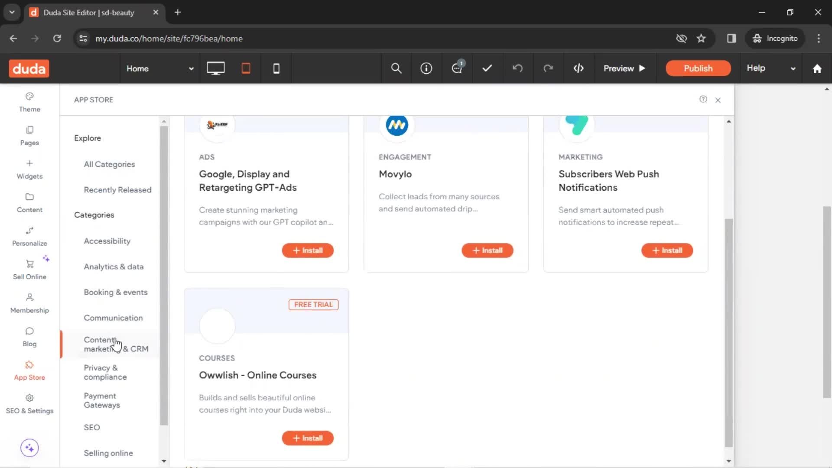
Task: Choose the Payment Gateways category
Action: [x=102, y=400]
